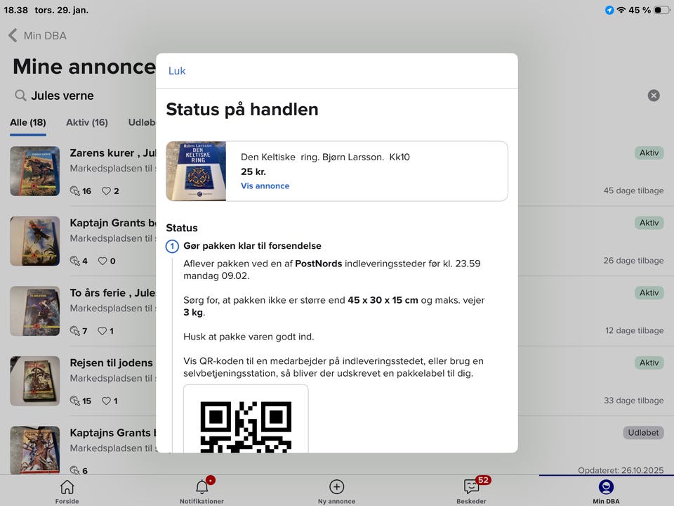The height and width of the screenshot is (506, 674).
Task: Click the 33 dage tilbage text
Action: click(633, 401)
